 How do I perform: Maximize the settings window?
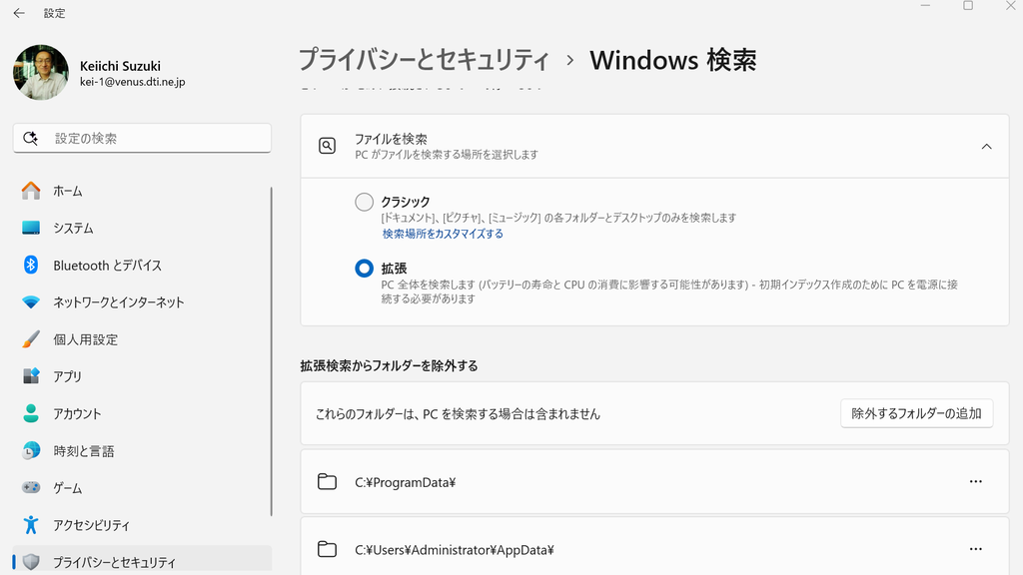tap(968, 6)
